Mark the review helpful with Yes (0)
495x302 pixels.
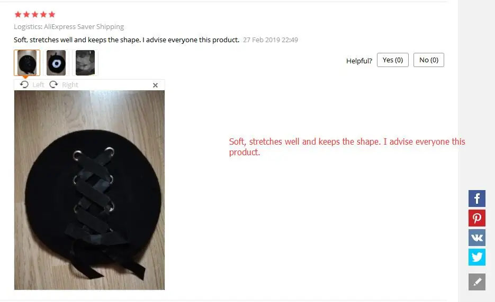pos(393,60)
